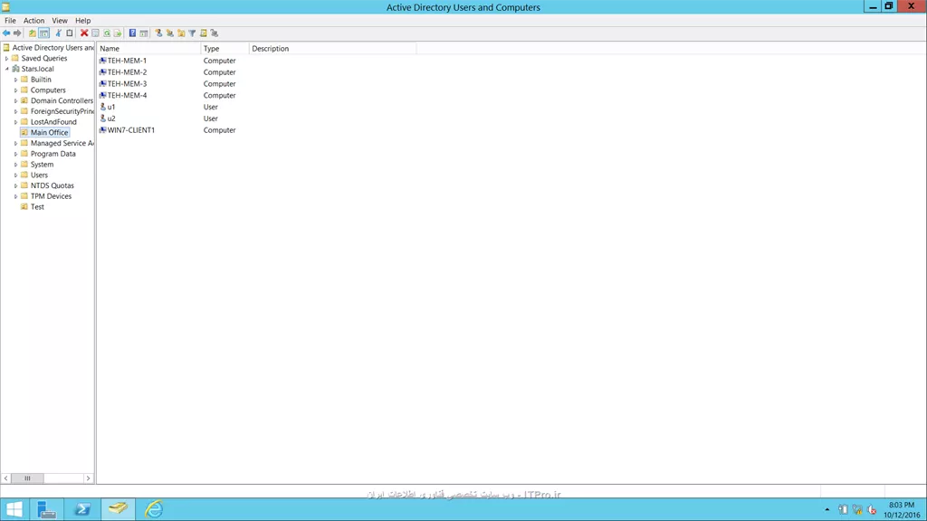This screenshot has width=927, height=521.
Task: Open the File menu
Action: (10, 21)
